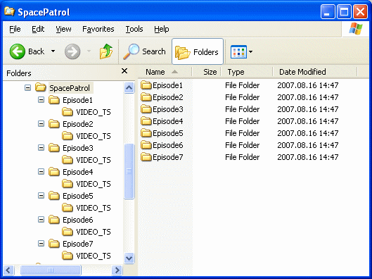Select Episode7 folder icon in file list

pos(146,157)
